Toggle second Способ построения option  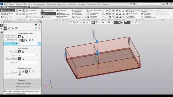[x=23, y=37]
